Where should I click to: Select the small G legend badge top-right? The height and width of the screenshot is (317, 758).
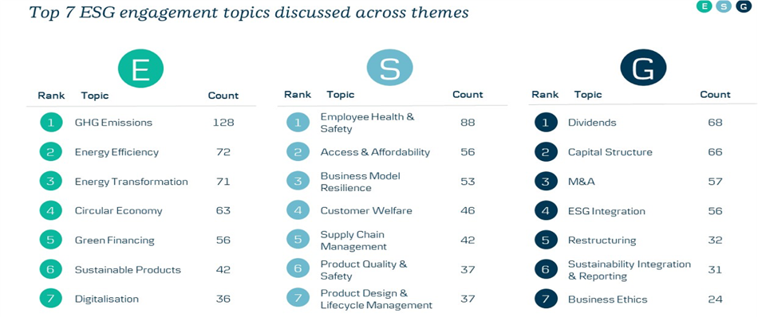[743, 6]
